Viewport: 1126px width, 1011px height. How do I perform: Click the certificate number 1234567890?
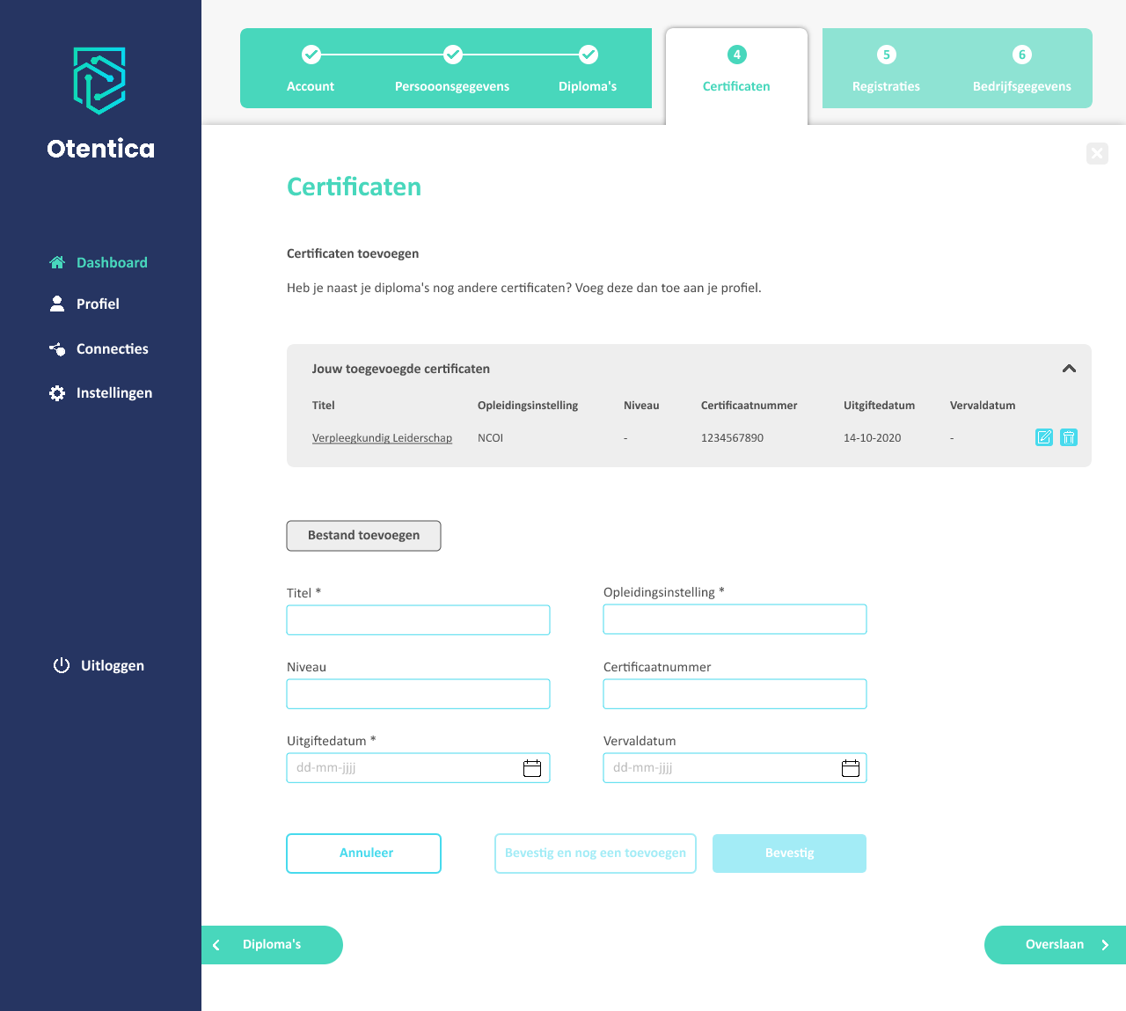[x=732, y=438]
